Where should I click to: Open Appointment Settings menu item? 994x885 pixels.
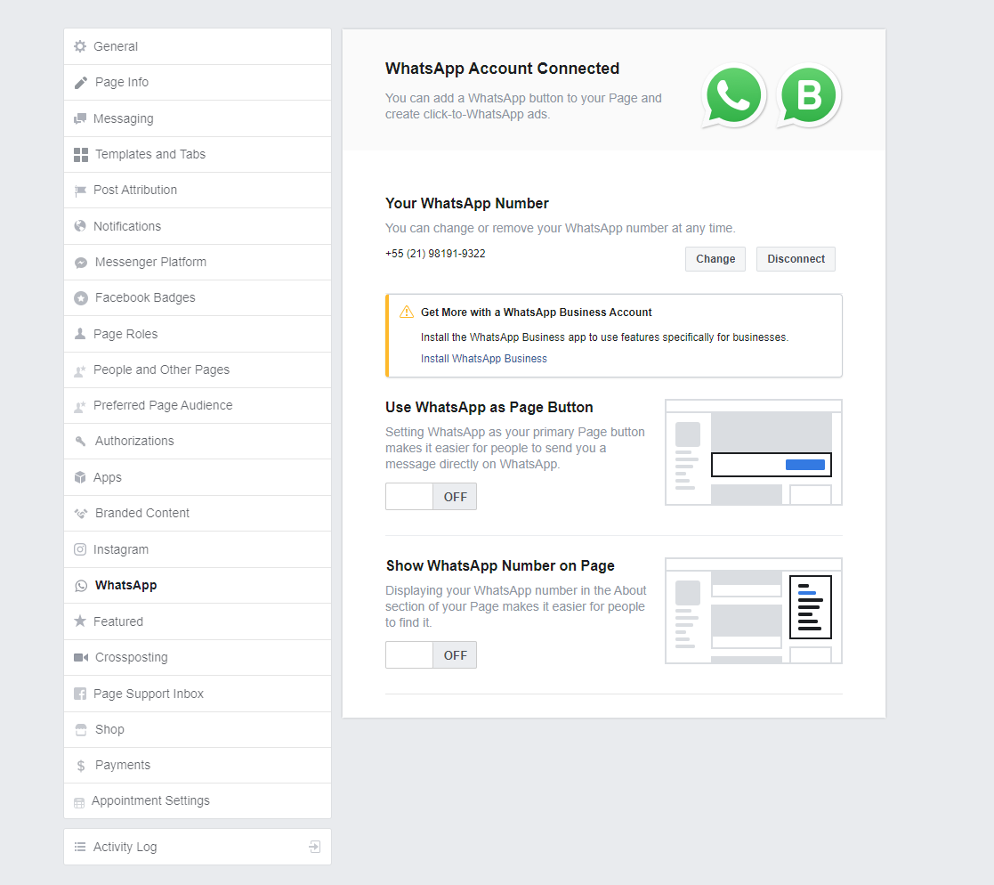[x=150, y=800]
